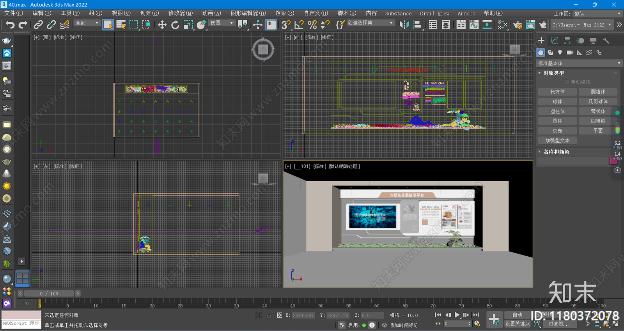Open the 工作区 默认 dropdown
Screen dimensions: 624x331
click(597, 14)
